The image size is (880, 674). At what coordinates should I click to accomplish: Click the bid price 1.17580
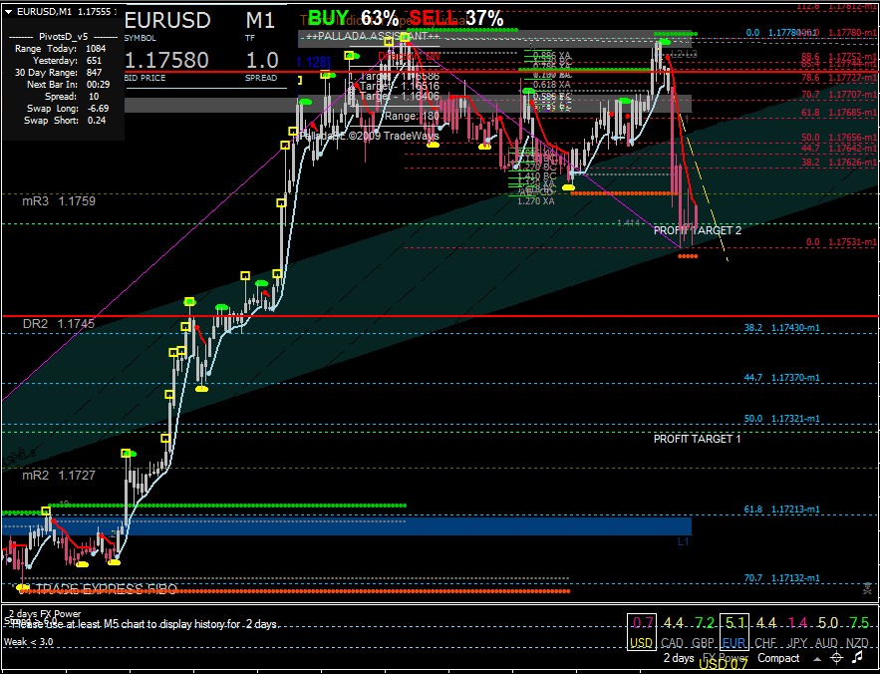(x=166, y=60)
